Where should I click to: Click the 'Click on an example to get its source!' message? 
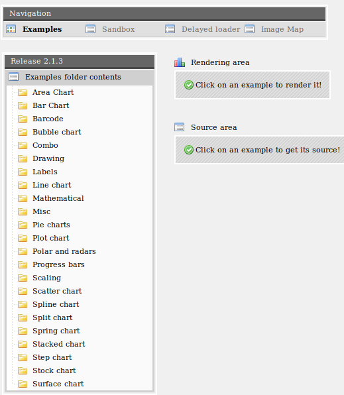(x=268, y=150)
